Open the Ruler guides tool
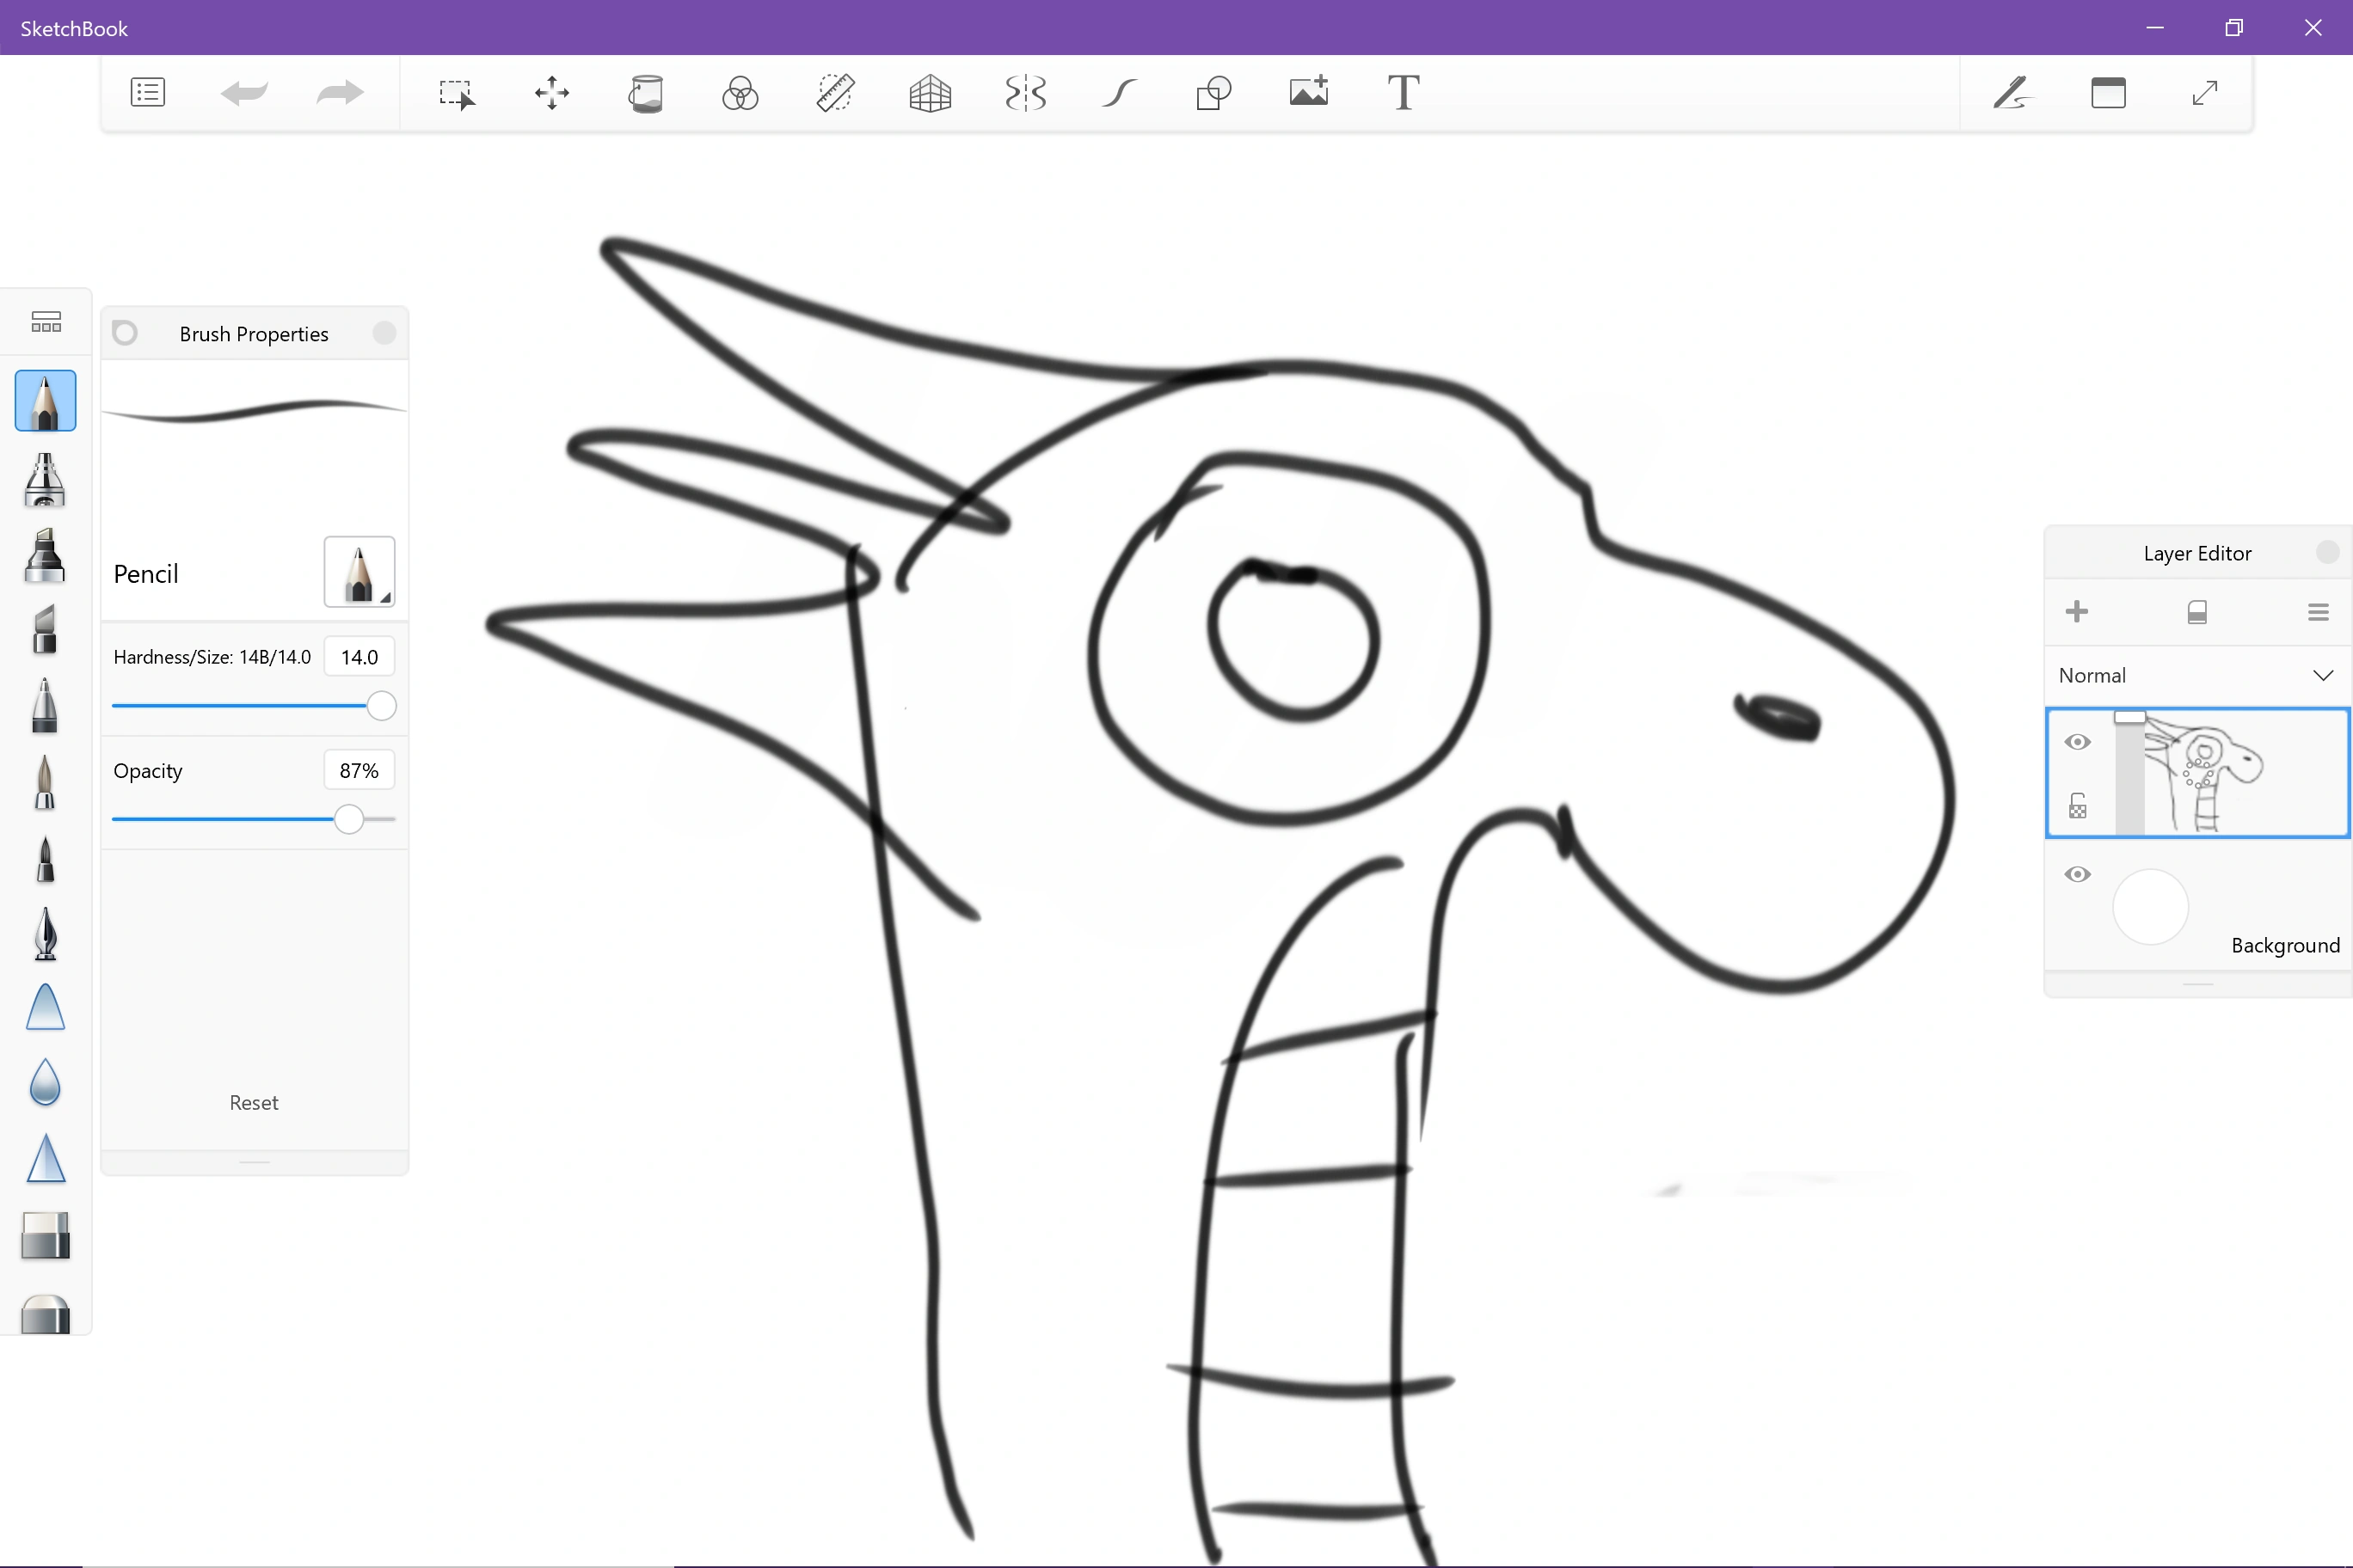The image size is (2353, 1568). click(834, 94)
